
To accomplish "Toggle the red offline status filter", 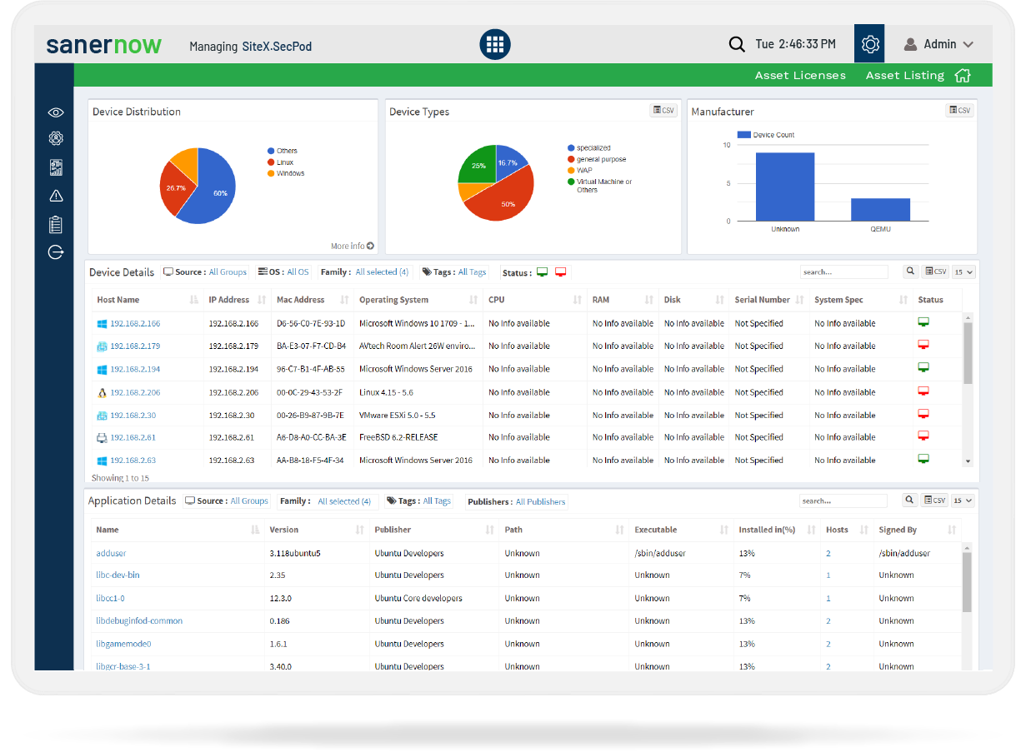I will (x=560, y=272).
